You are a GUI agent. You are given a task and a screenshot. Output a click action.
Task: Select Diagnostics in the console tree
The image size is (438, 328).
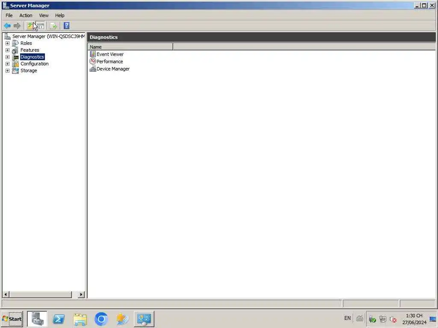32,57
